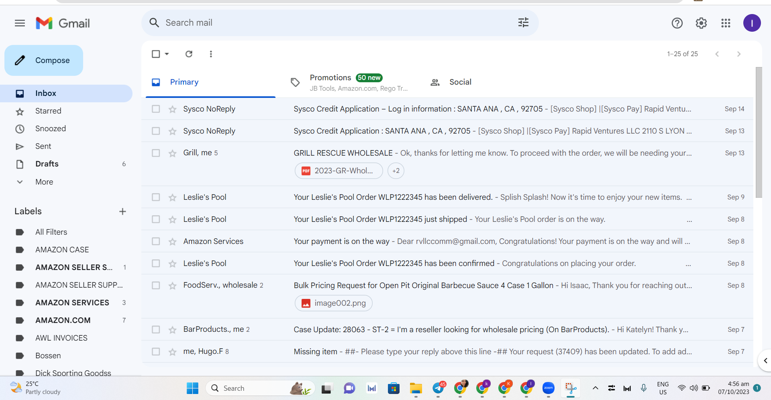Go to older emails page arrow

pos(738,54)
